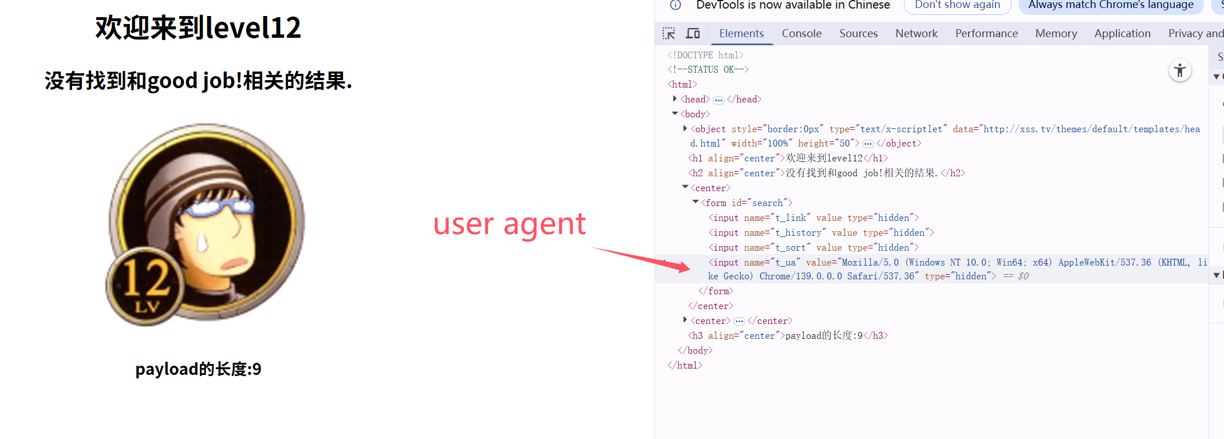Click "Always match Chrome's language" button
This screenshot has width=1224, height=439.
coord(1111,5)
